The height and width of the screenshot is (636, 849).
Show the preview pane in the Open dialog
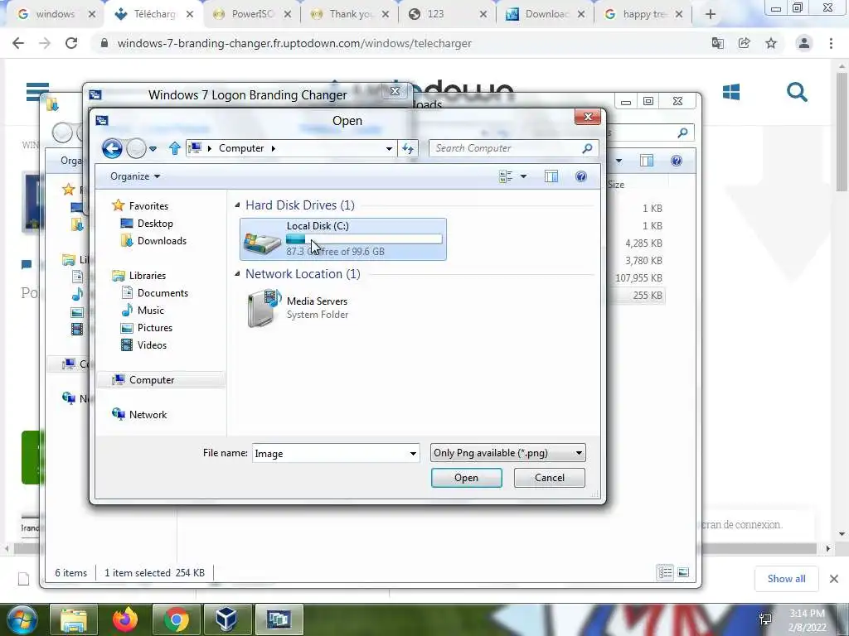551,176
